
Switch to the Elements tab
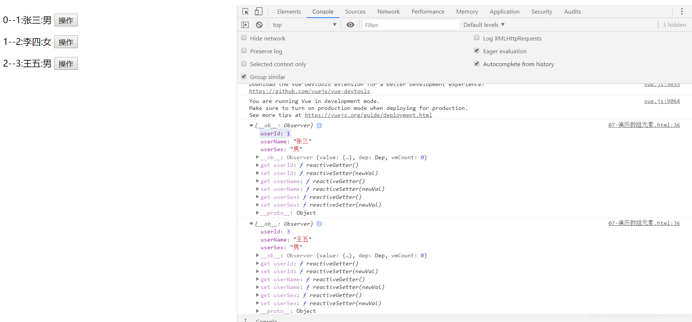point(289,11)
